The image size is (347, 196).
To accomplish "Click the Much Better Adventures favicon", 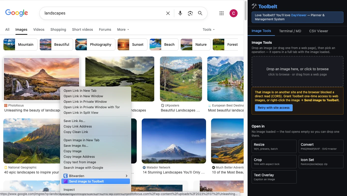I will coord(214,167).
